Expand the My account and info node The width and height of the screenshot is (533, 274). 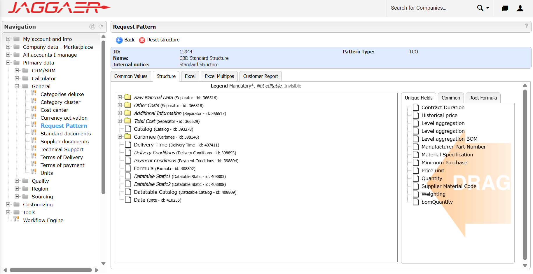8,39
